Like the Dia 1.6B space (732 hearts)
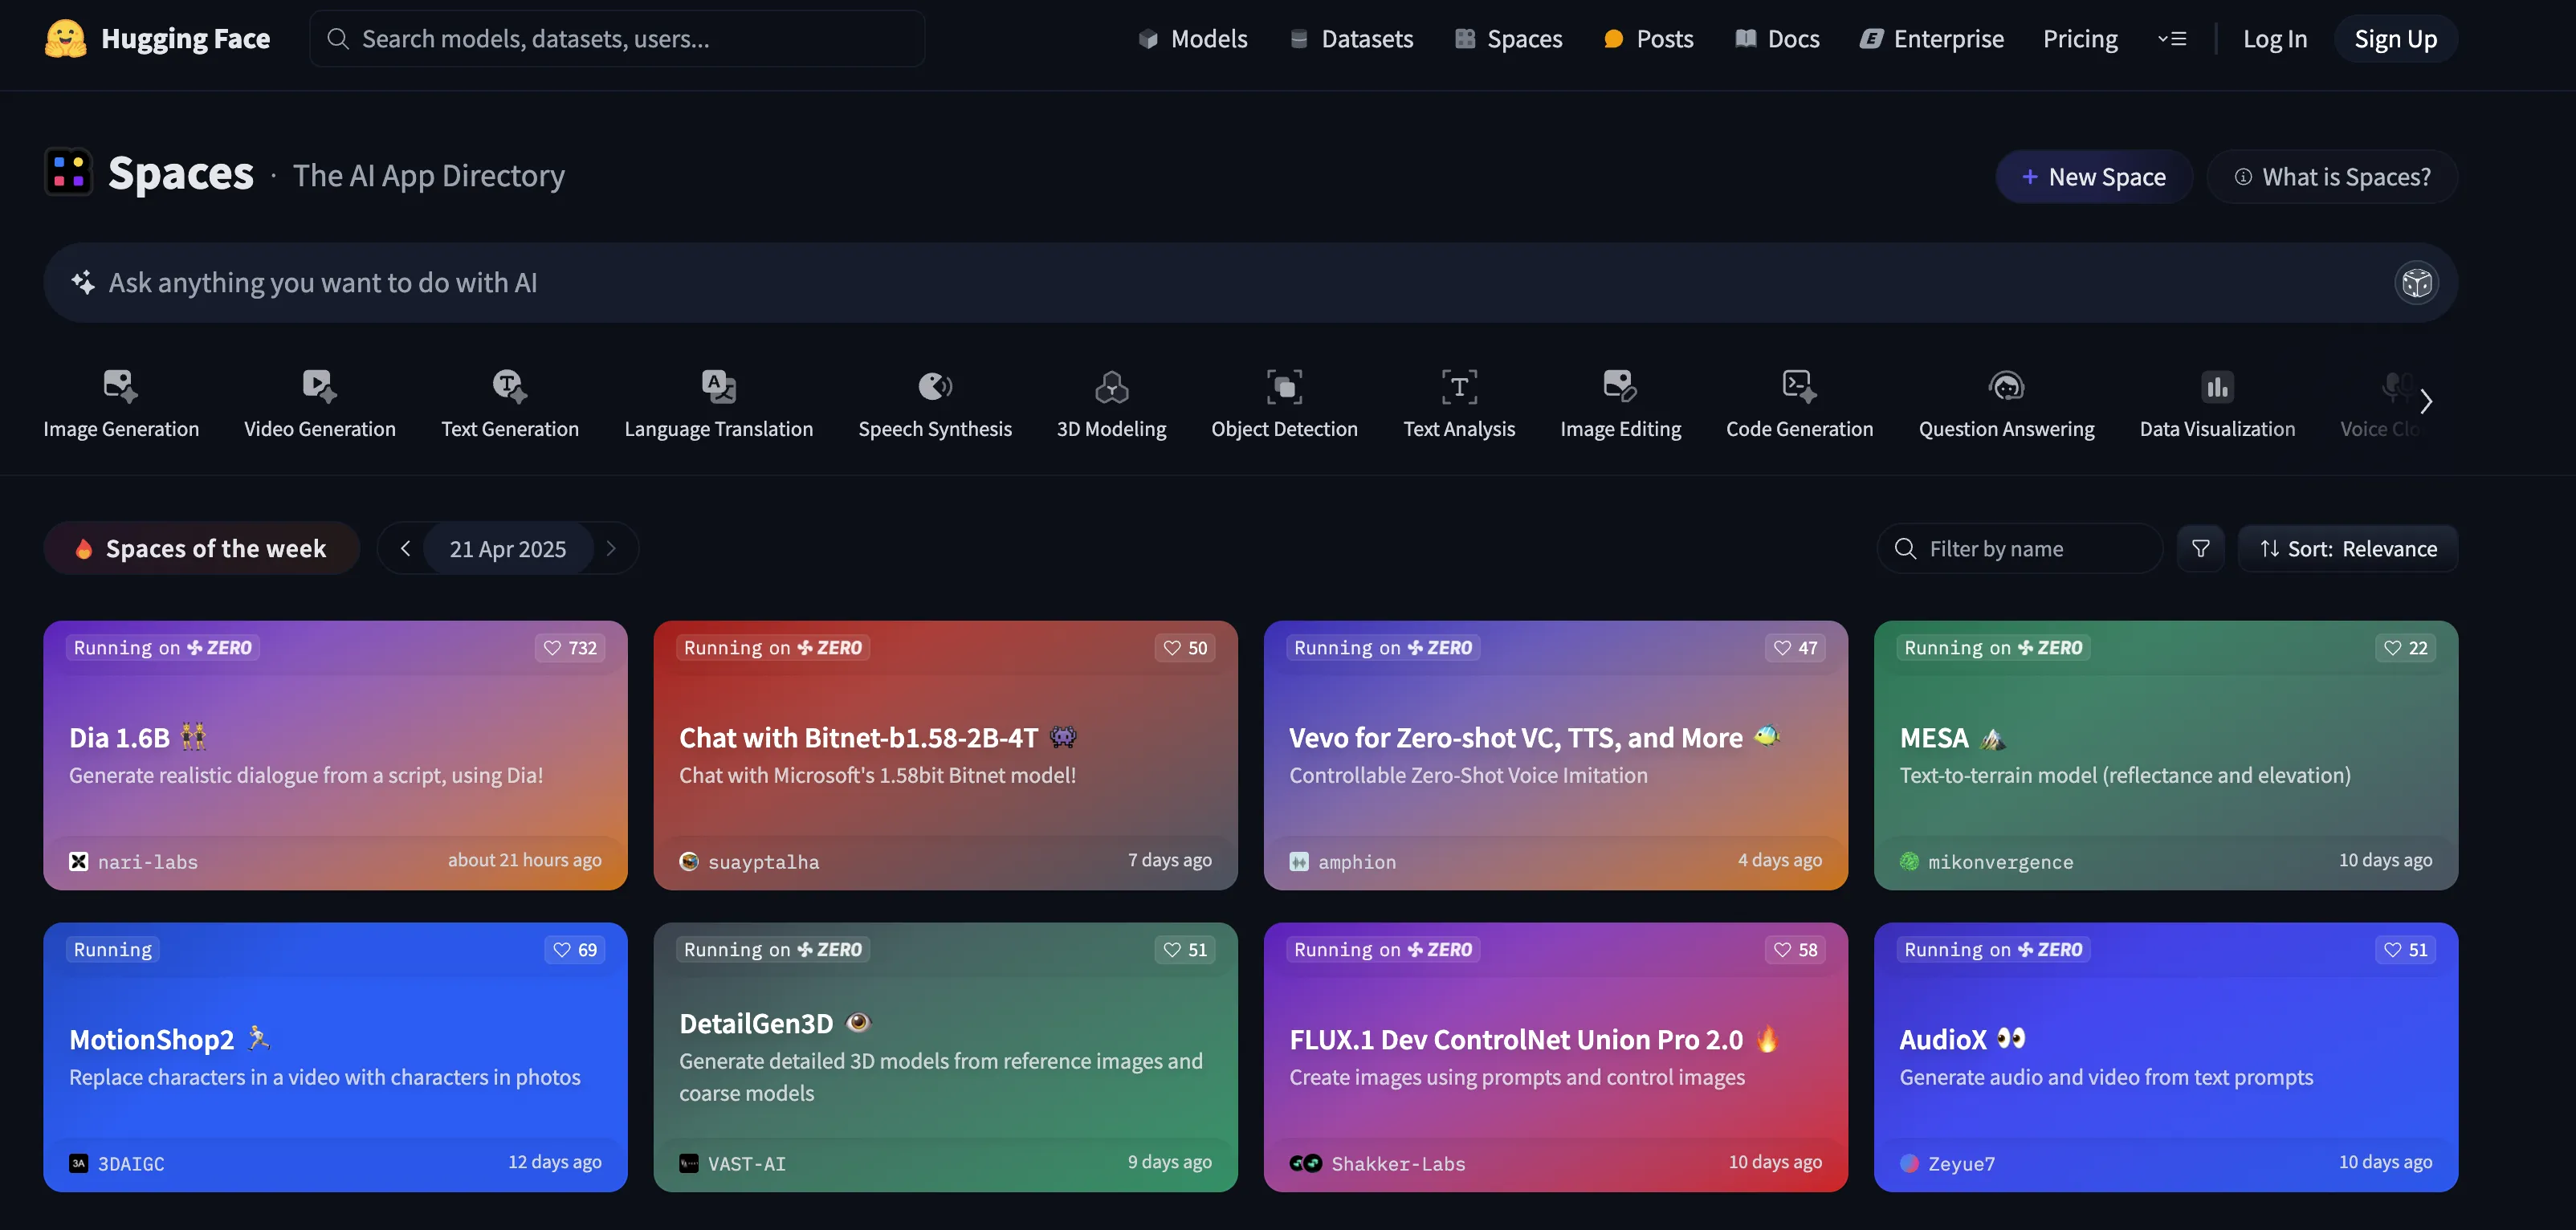 pyautogui.click(x=570, y=648)
